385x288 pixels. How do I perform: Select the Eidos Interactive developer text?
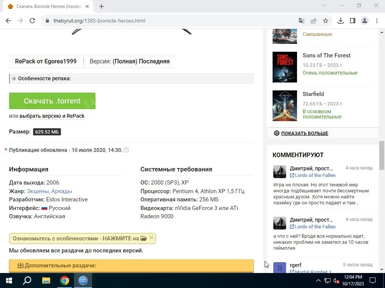67,199
